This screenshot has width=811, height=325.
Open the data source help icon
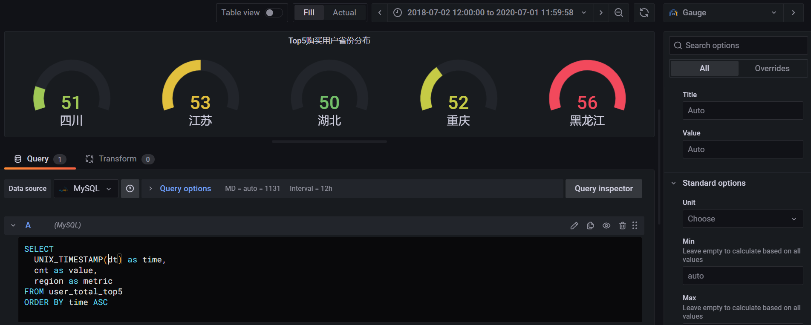click(130, 189)
